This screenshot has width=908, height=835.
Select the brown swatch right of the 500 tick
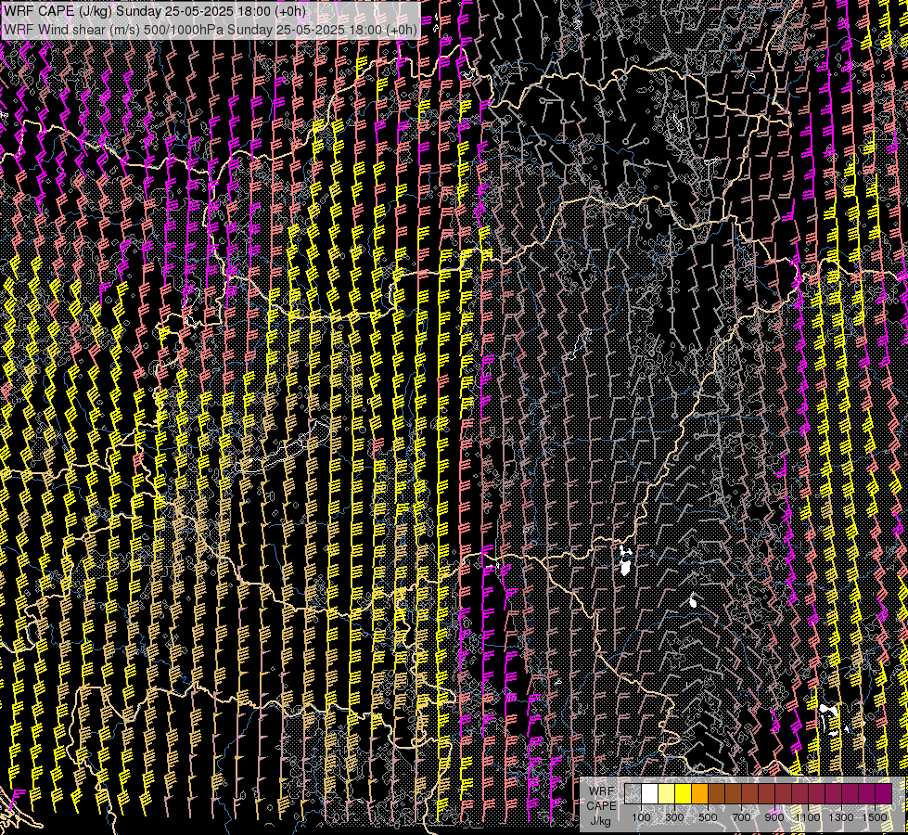[x=716, y=793]
